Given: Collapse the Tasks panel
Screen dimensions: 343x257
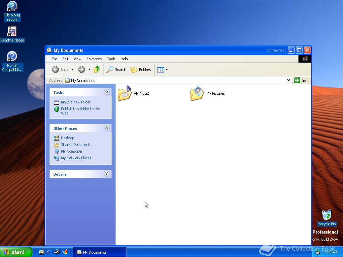Looking at the screenshot, I should coord(107,92).
